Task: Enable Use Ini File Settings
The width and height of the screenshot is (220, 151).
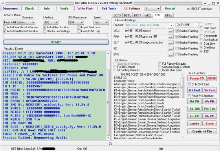Action: (44, 31)
